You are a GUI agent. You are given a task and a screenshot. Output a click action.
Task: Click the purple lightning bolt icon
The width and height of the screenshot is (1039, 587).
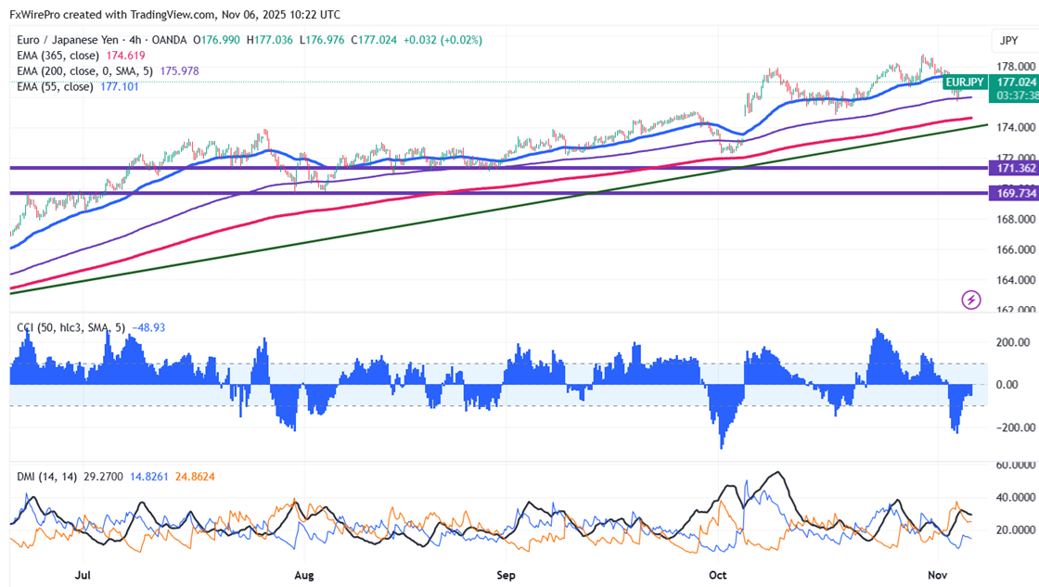pos(970,300)
